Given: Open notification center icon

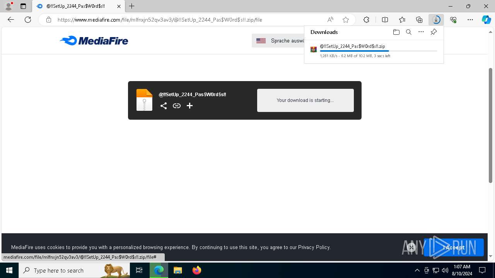Looking at the screenshot, I should point(482,270).
